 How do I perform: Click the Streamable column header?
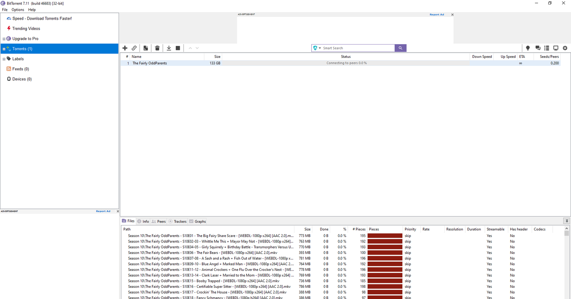point(496,229)
